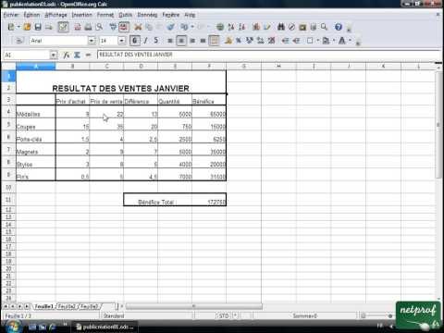
Task: Open the Insertion menu
Action: pos(81,15)
